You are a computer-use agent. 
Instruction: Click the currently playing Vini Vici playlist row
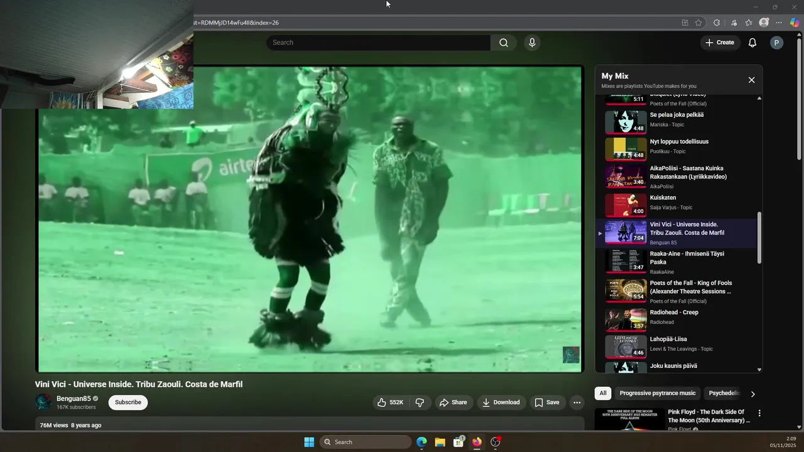[x=677, y=233]
